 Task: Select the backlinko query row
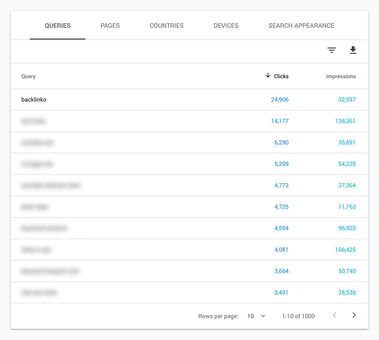189,100
